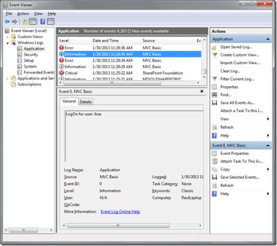The image size is (277, 246).
Task: Expand Applications and Services Logs arrow
Action: 7,79
